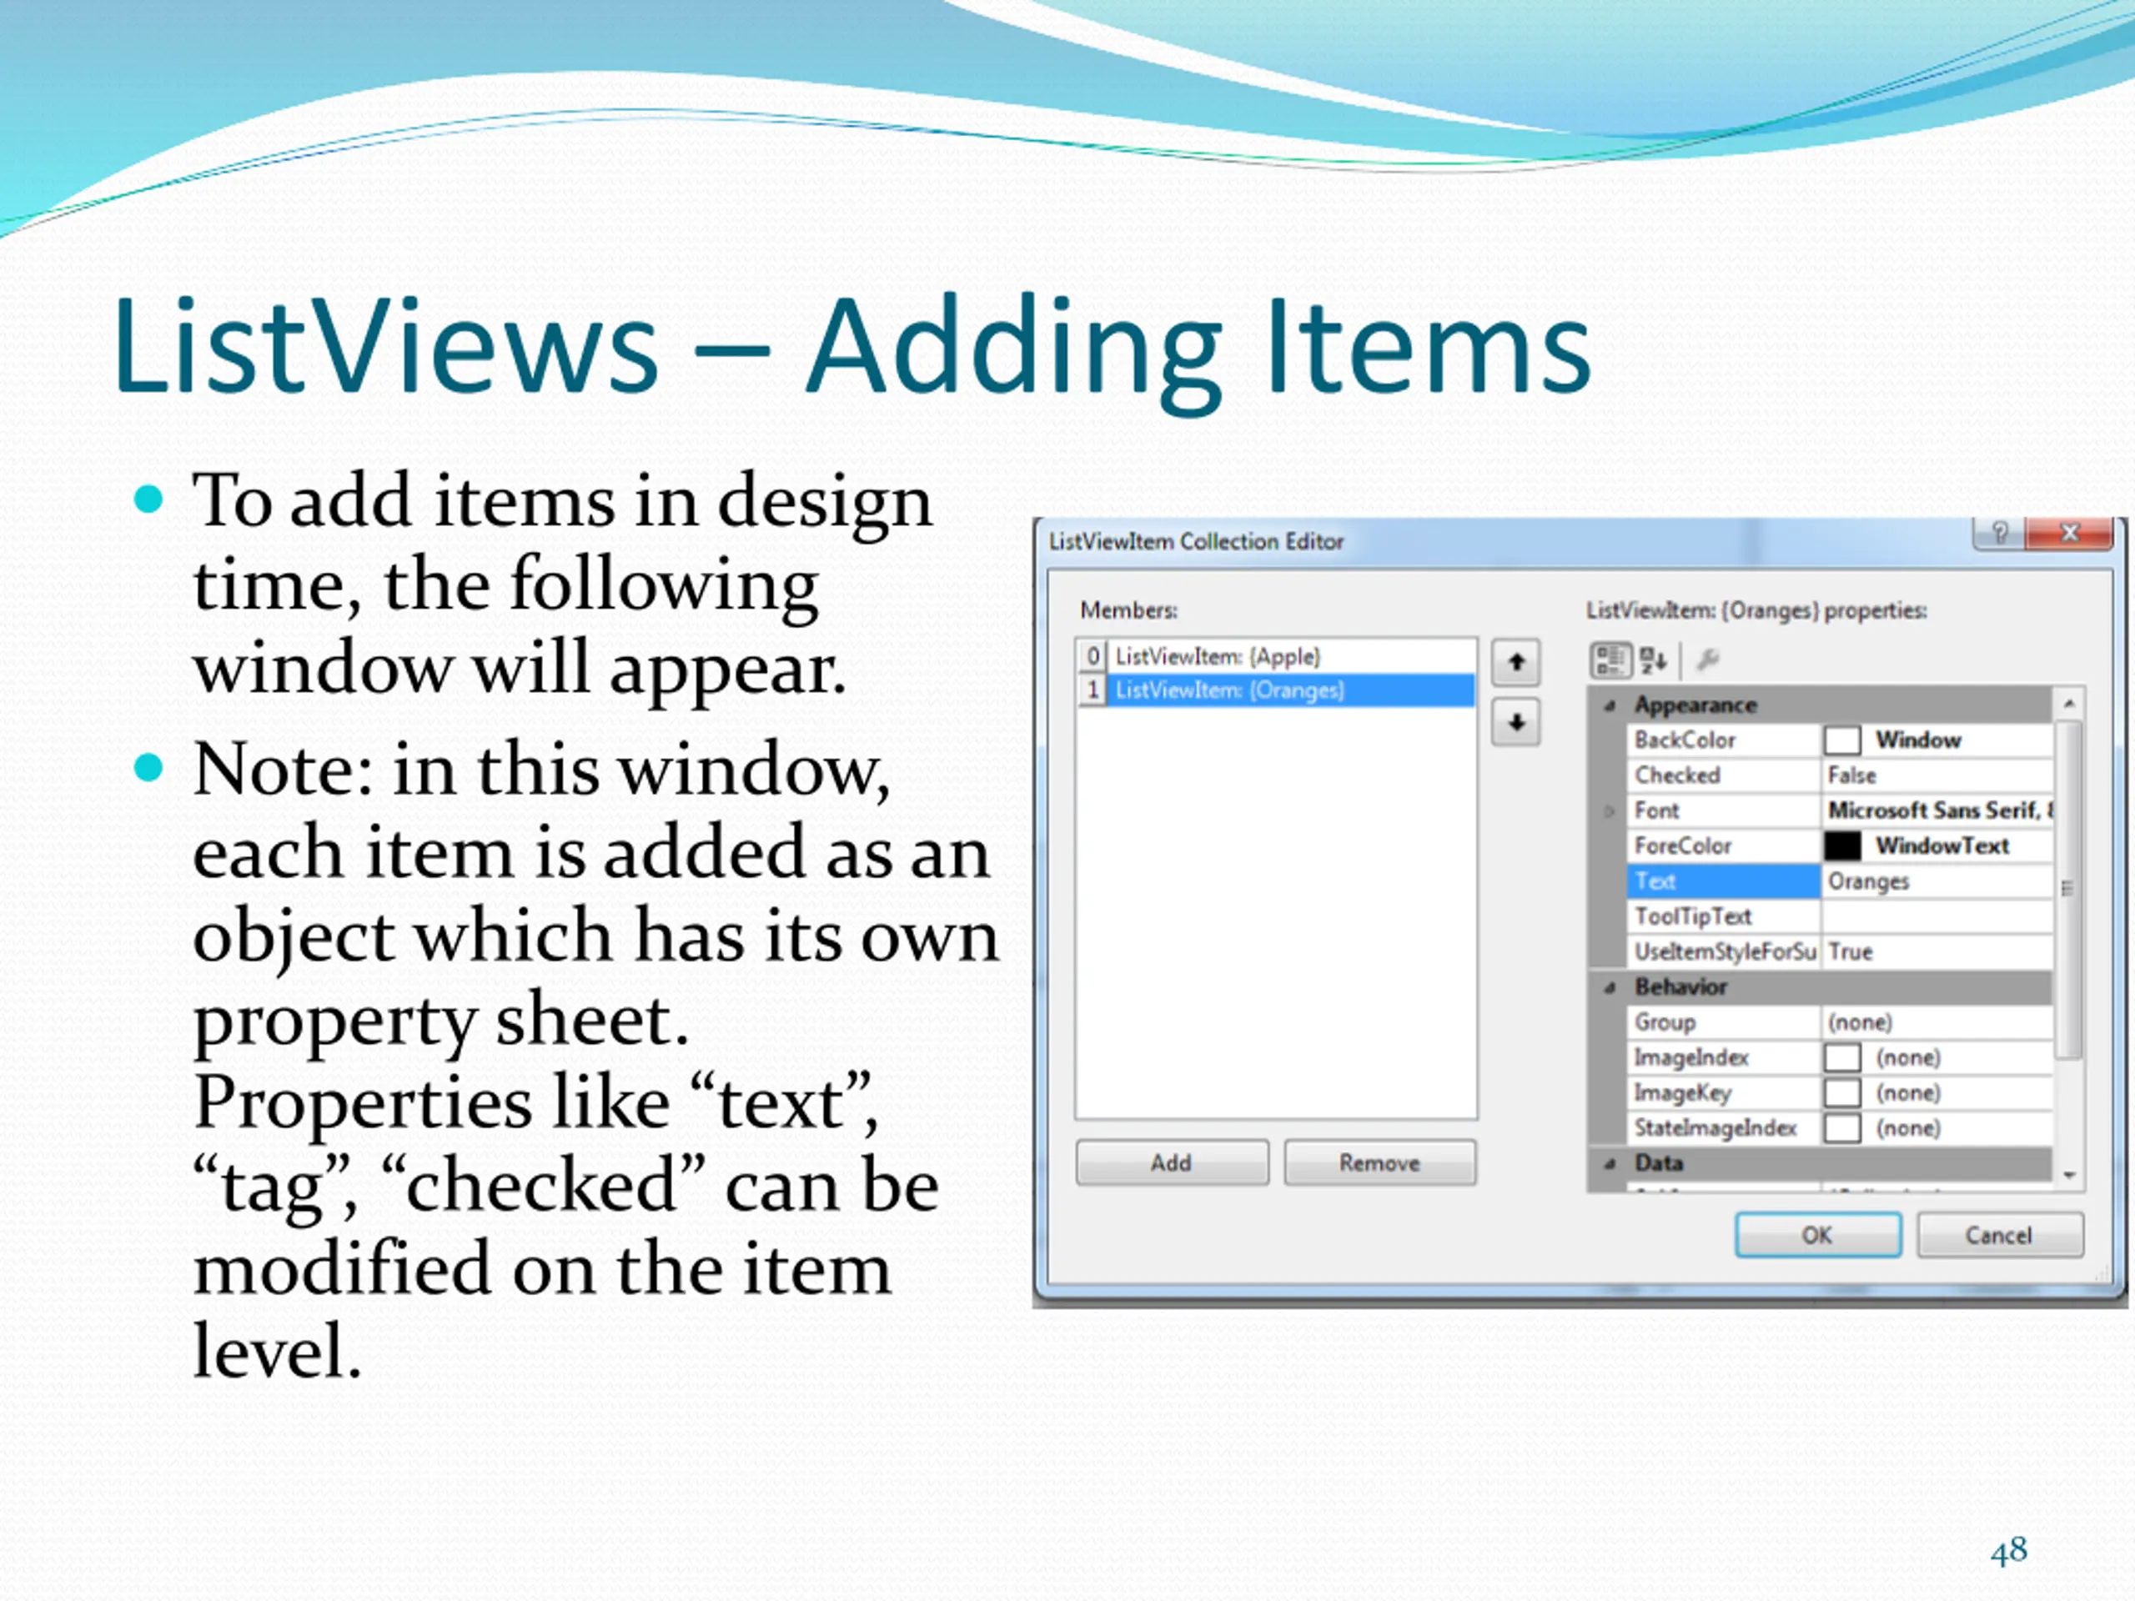This screenshot has width=2135, height=1601.
Task: Select the Group property (none) value
Action: coord(1937,1023)
